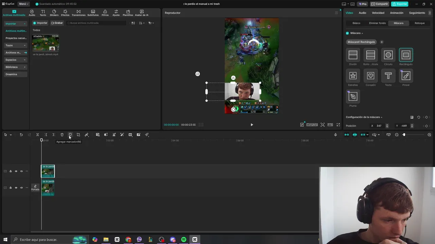The height and width of the screenshot is (244, 435).
Task: Open the Eliminar fondo sub-tab
Action: click(377, 23)
